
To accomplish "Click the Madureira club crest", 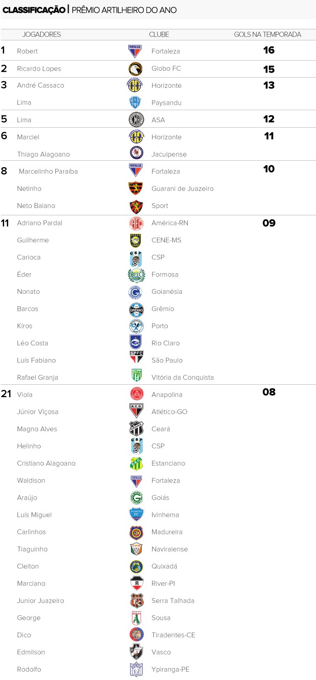I will 136,532.
